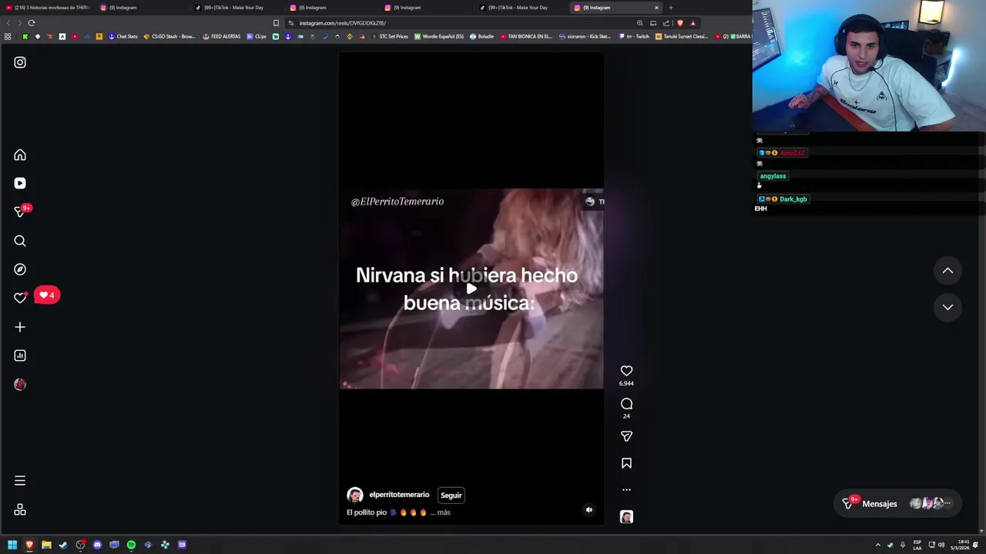This screenshot has width=986, height=554.
Task: Expand the caption with 'más'
Action: pyautogui.click(x=444, y=512)
